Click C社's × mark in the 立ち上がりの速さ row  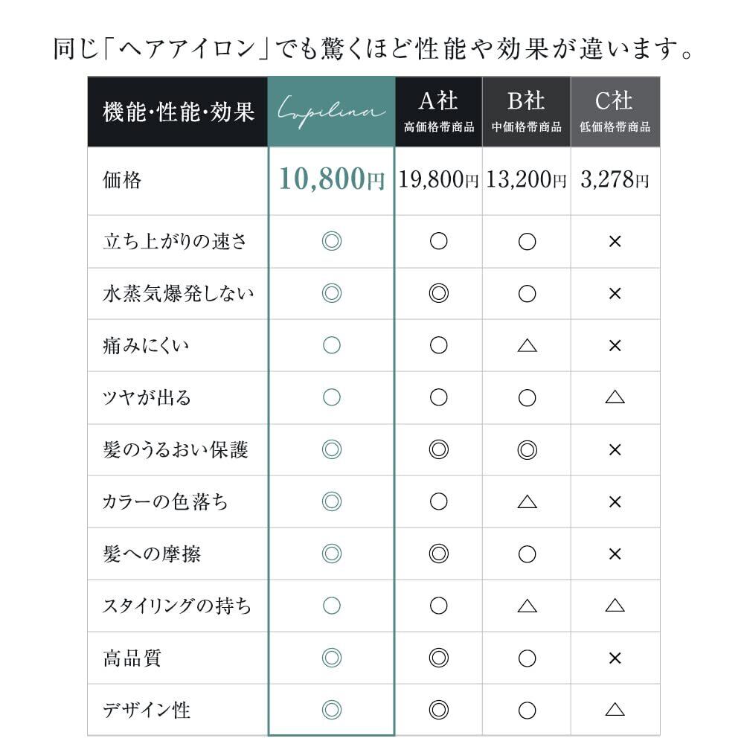[x=615, y=242]
